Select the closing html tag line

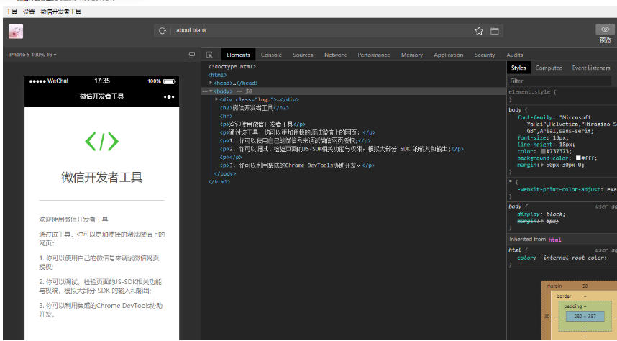219,182
